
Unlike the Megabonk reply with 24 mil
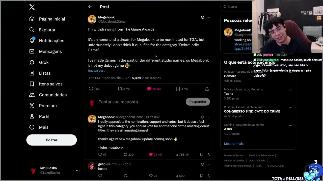click(151, 155)
